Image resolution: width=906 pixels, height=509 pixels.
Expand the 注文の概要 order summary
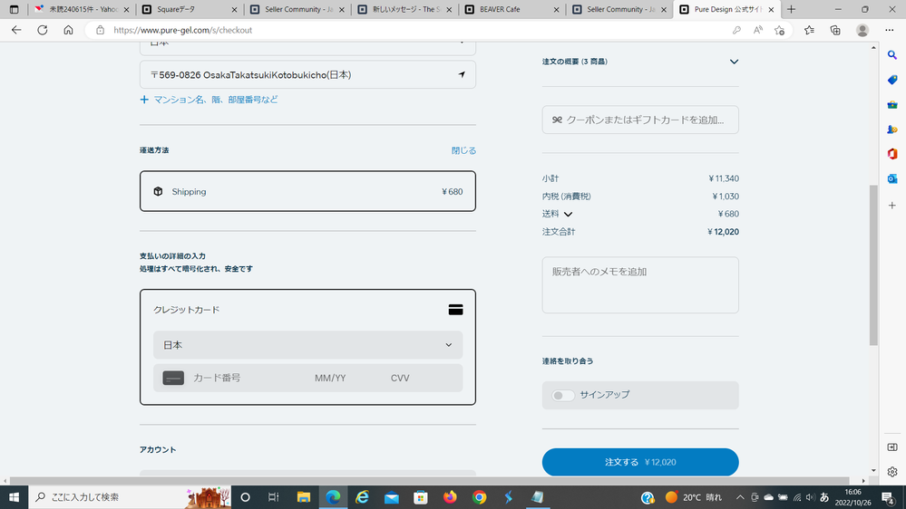[x=734, y=62]
